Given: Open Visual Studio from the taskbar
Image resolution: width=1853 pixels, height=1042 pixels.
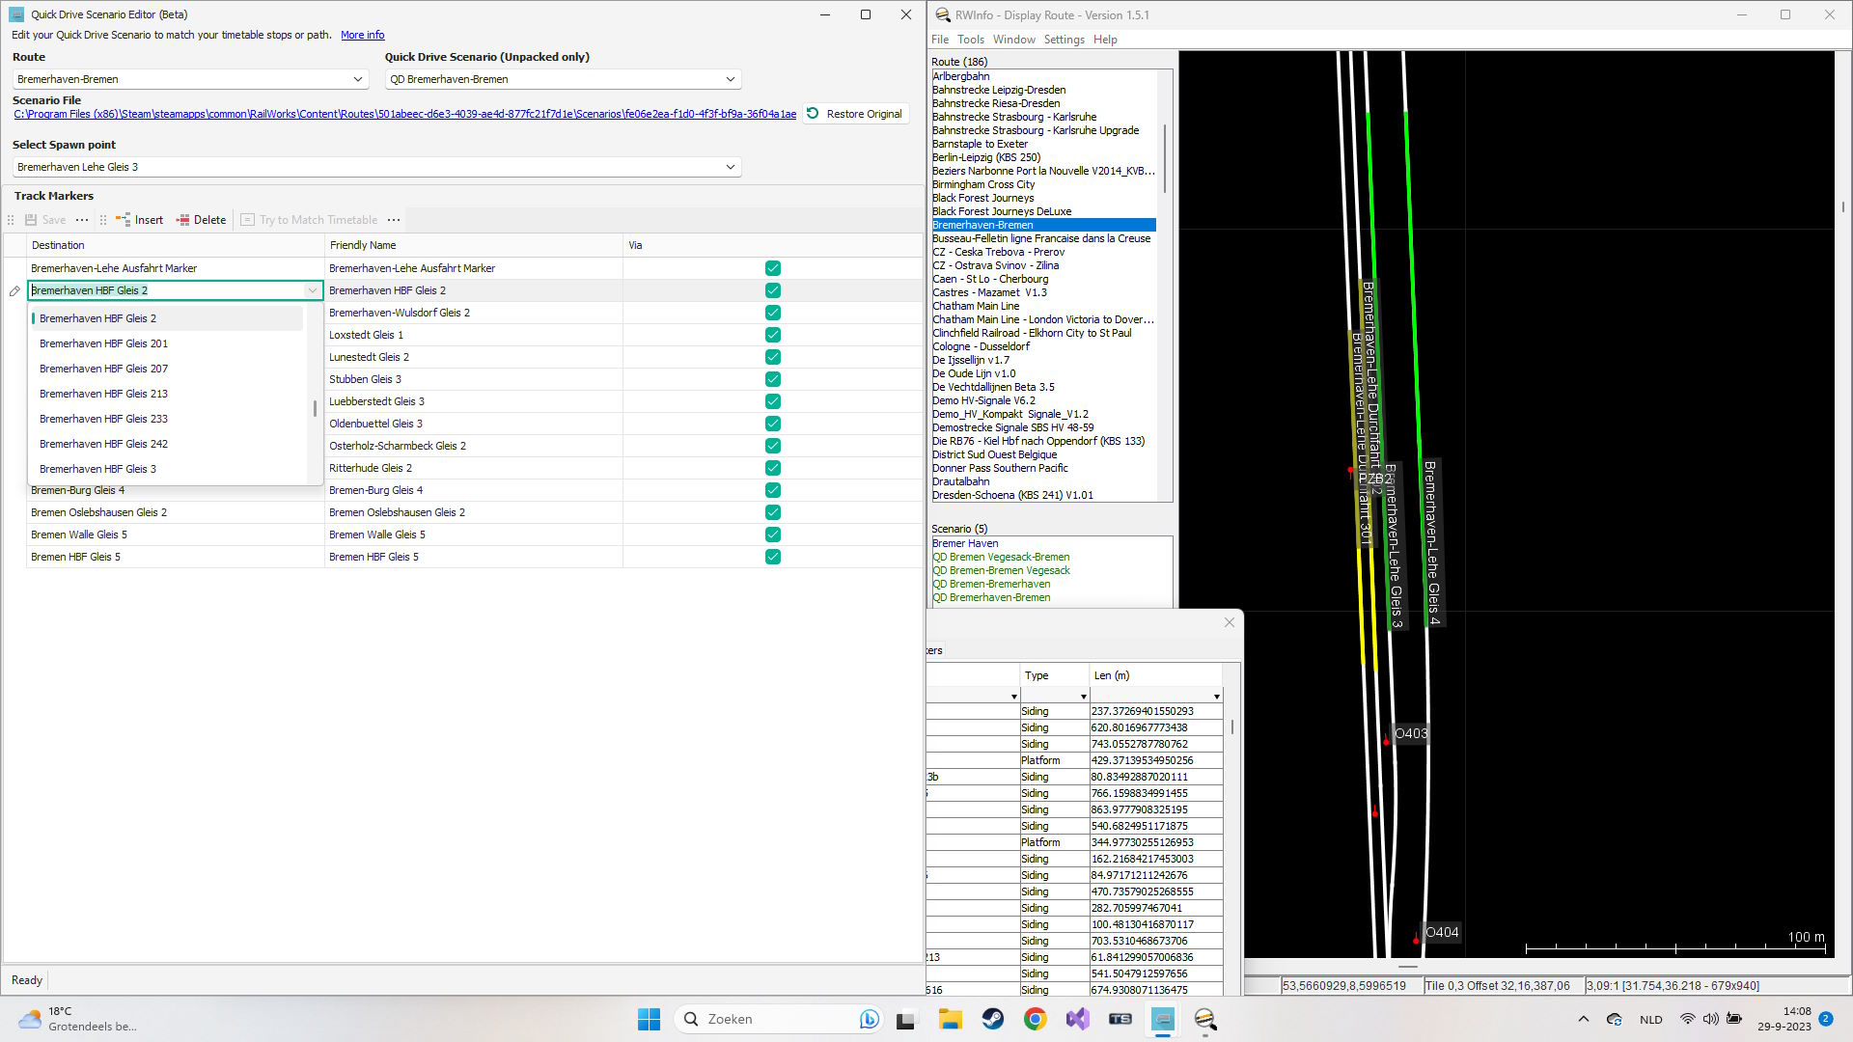Looking at the screenshot, I should [1077, 1019].
